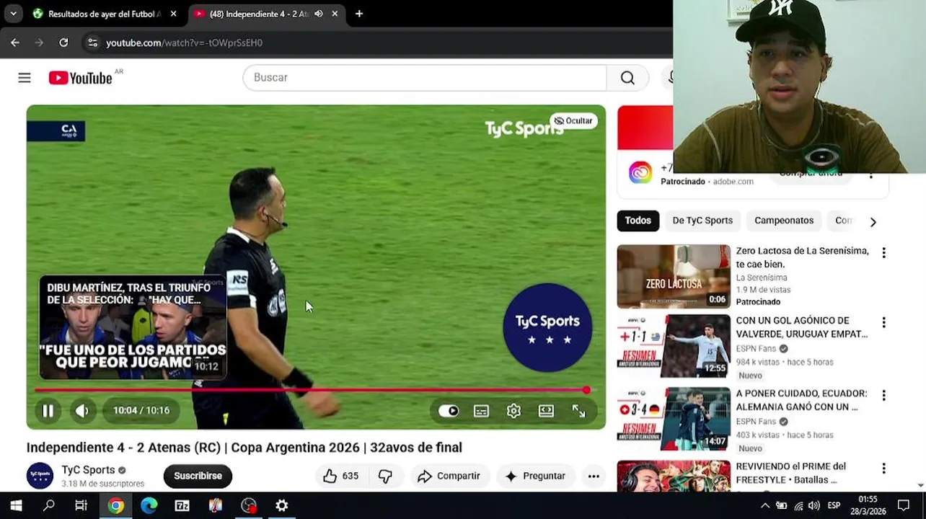
Task: Click the youtube.com address bar URL
Action: 184,43
